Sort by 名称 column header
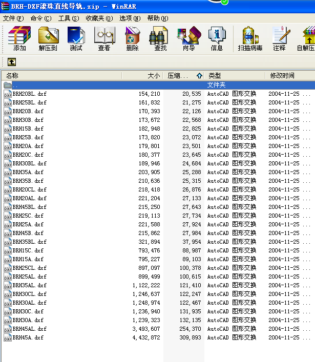 click(61, 75)
